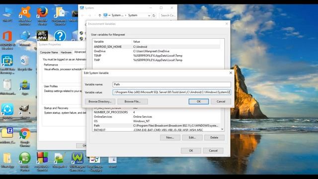Open This PC desktop icon
Screen dimensions: 318x179
pyautogui.click(x=7, y=14)
